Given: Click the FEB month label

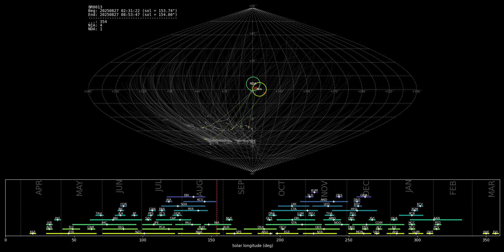Looking at the screenshot, I should (453, 188).
